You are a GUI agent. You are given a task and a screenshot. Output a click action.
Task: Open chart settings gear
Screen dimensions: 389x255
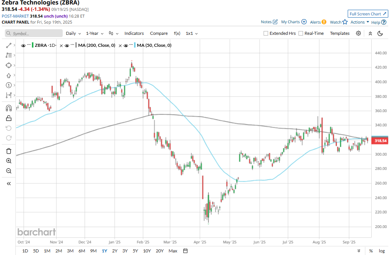tap(358, 33)
